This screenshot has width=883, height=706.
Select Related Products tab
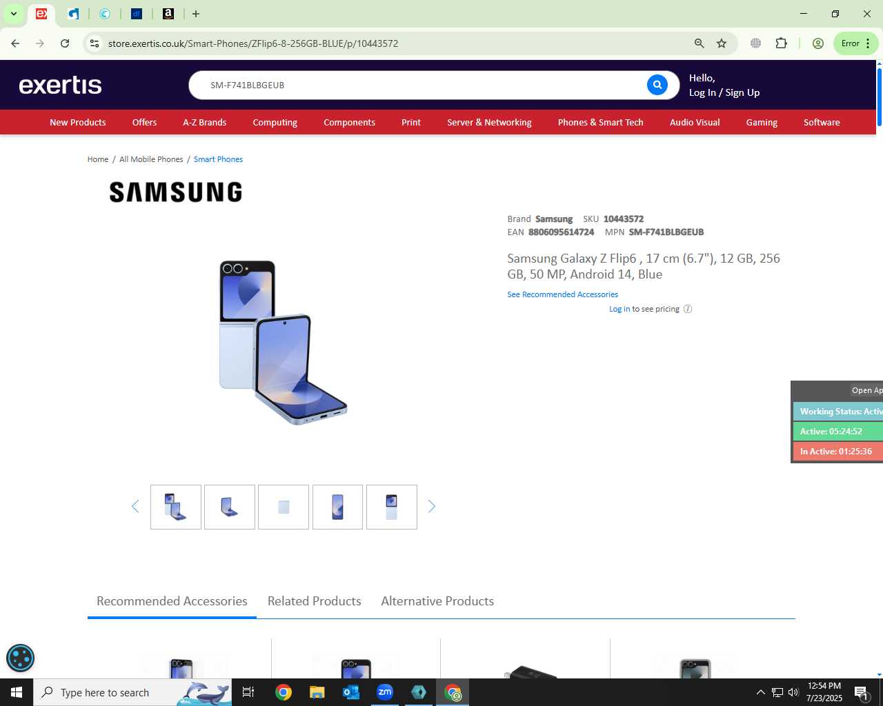point(315,601)
